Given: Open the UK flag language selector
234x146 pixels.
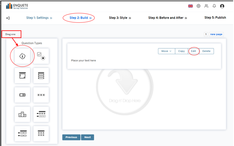Looking at the screenshot, I should click(191, 6).
